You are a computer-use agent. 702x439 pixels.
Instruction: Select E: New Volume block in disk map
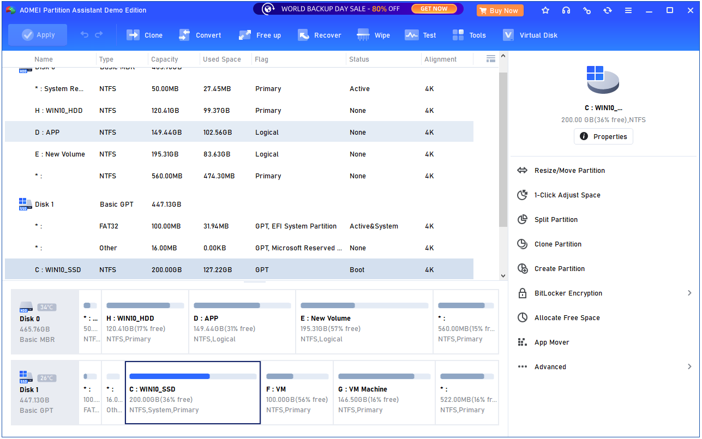tap(364, 322)
